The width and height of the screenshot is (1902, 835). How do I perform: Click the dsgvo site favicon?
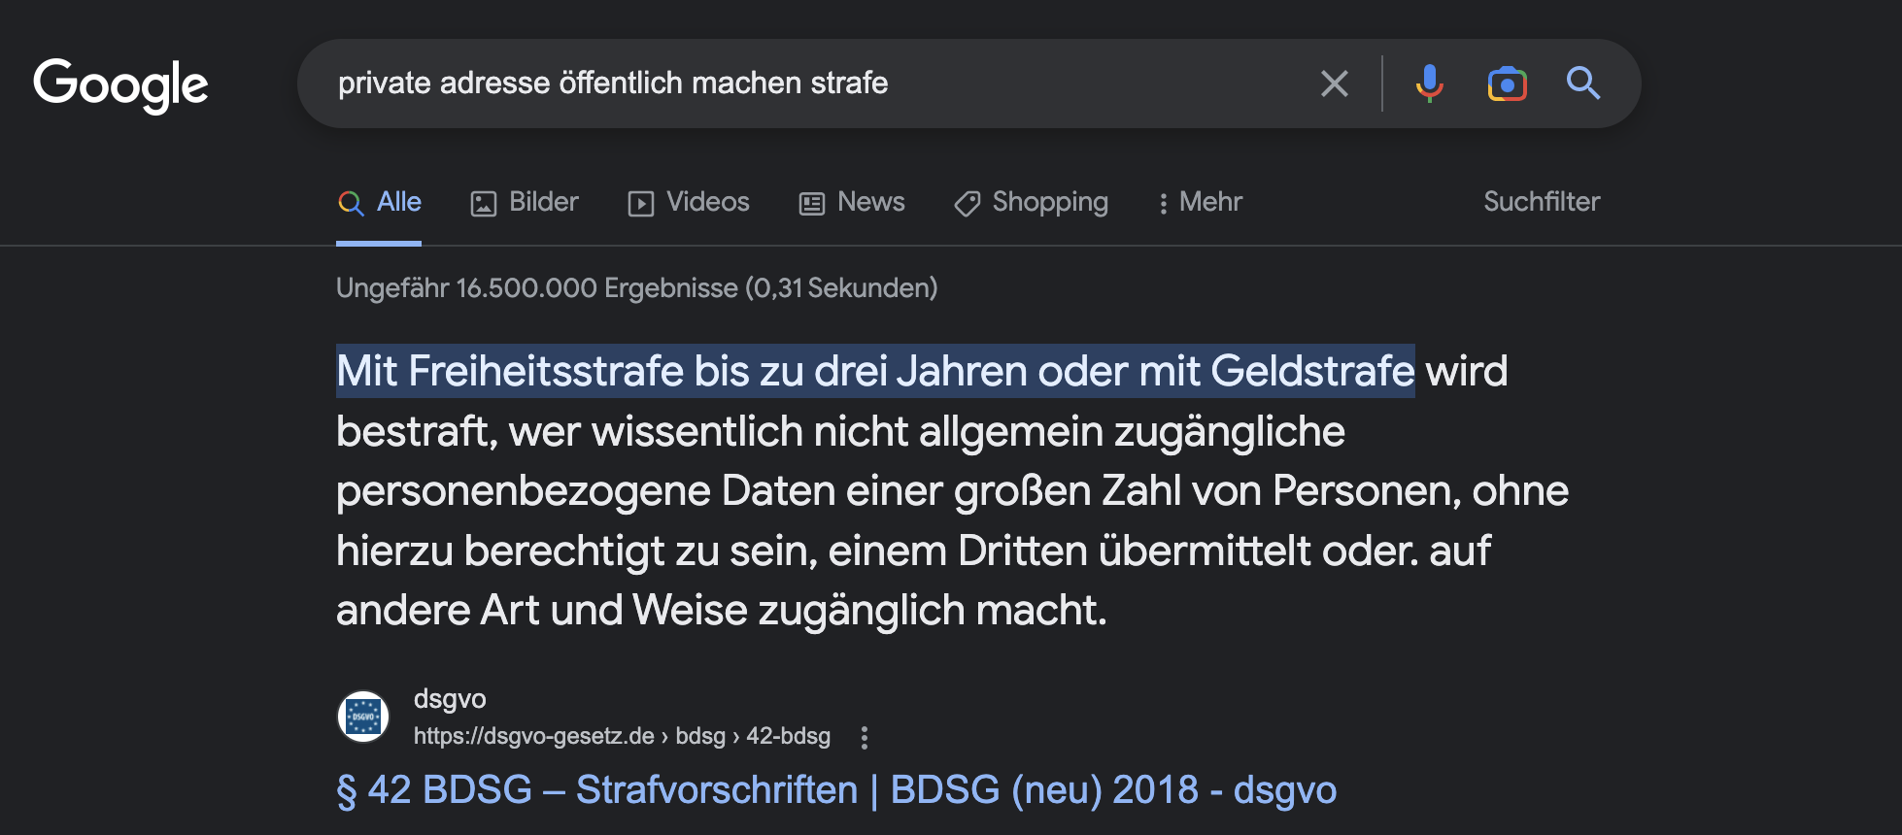pyautogui.click(x=363, y=717)
